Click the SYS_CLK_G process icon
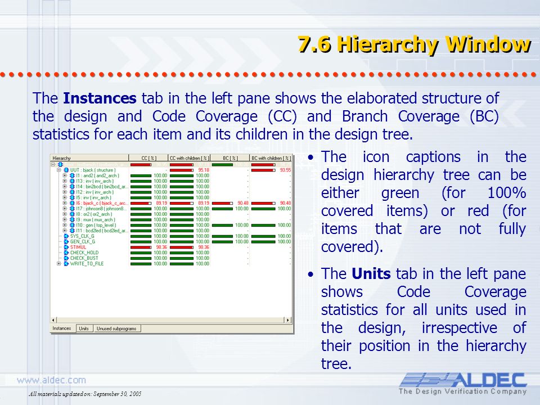The height and width of the screenshot is (405, 540). 66,236
